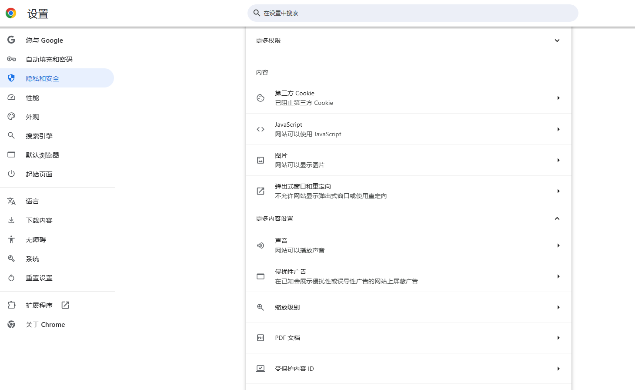635x390 pixels.
Task: Click the accessibility figure icon for 无障碍
Action: click(x=11, y=239)
